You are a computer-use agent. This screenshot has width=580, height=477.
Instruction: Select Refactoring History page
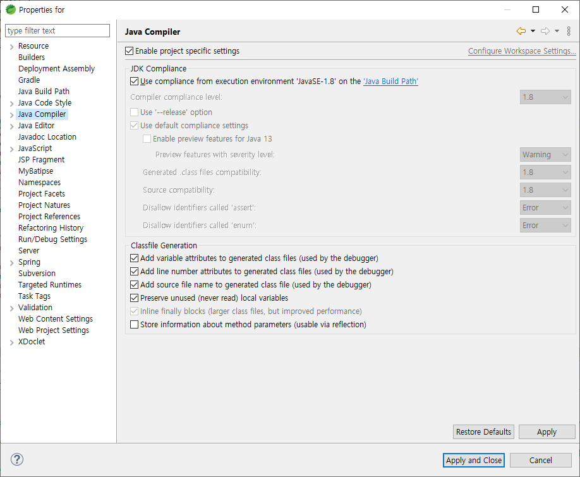(51, 228)
